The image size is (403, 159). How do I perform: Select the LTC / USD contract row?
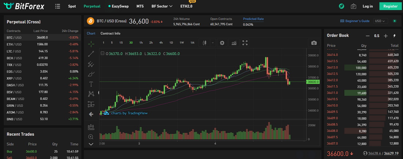point(42,51)
